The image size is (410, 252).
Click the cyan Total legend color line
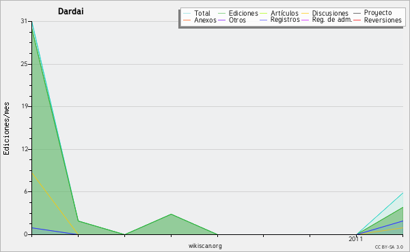pos(187,13)
